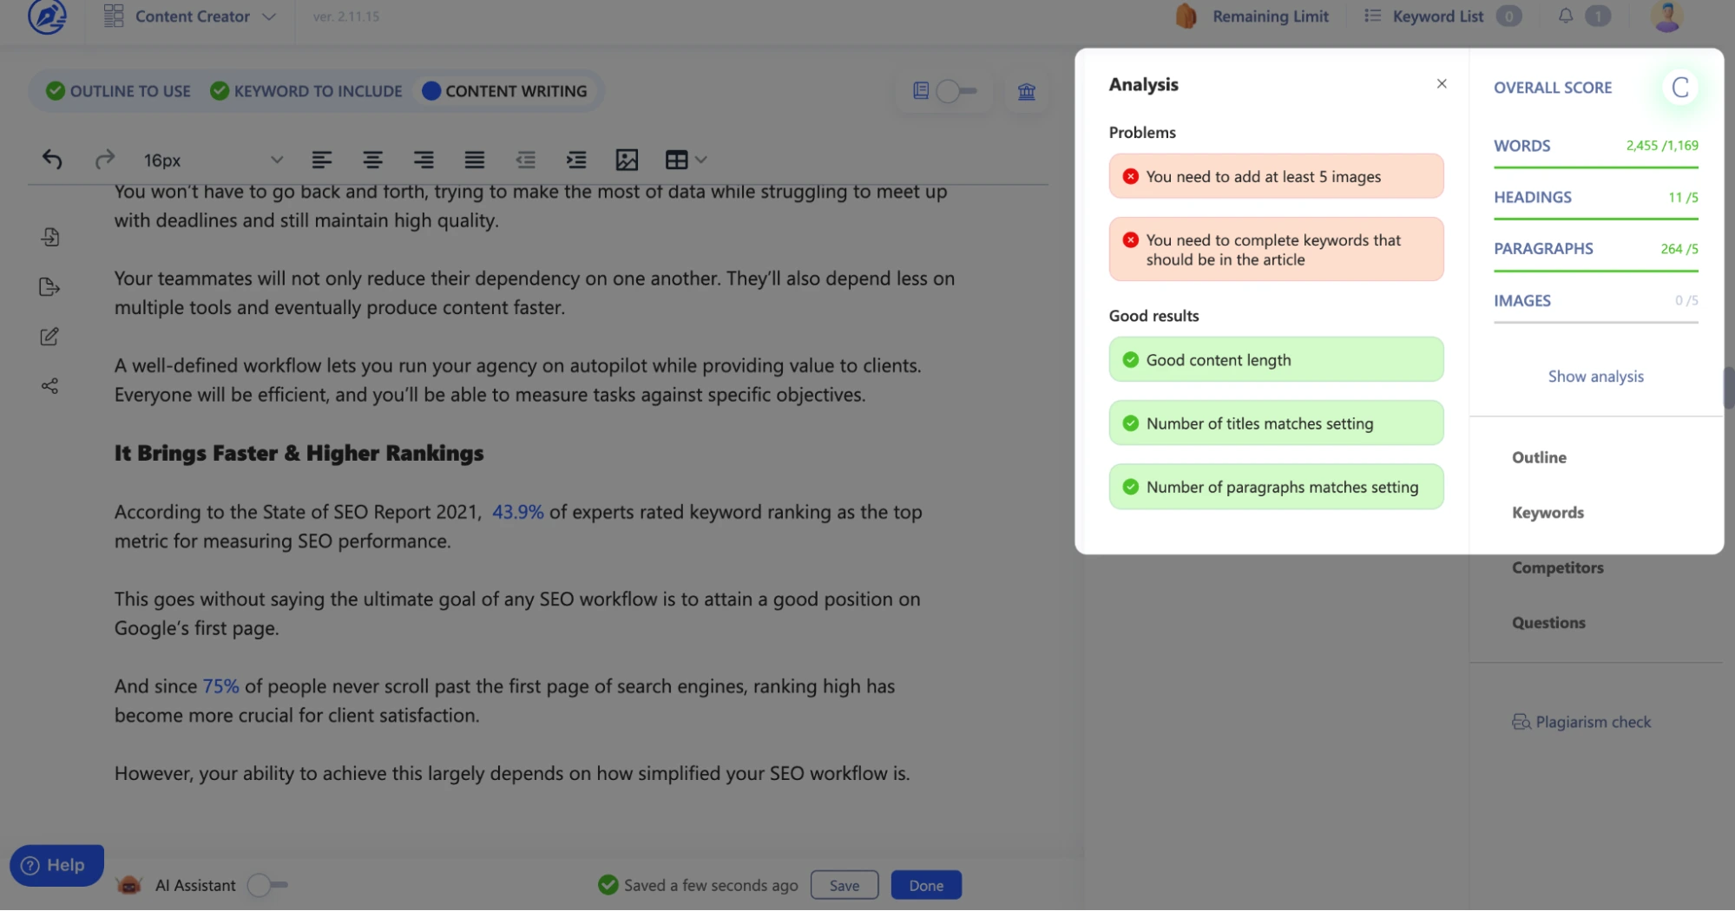The image size is (1735, 911).
Task: Go to the Outline To Use step
Action: tap(119, 91)
